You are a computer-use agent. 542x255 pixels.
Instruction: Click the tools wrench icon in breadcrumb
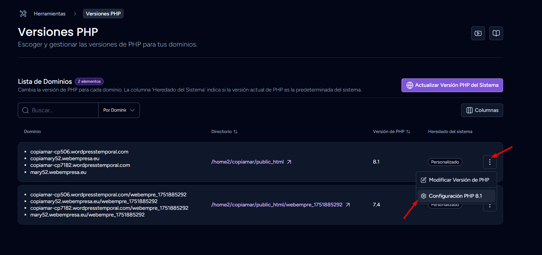[x=23, y=14]
